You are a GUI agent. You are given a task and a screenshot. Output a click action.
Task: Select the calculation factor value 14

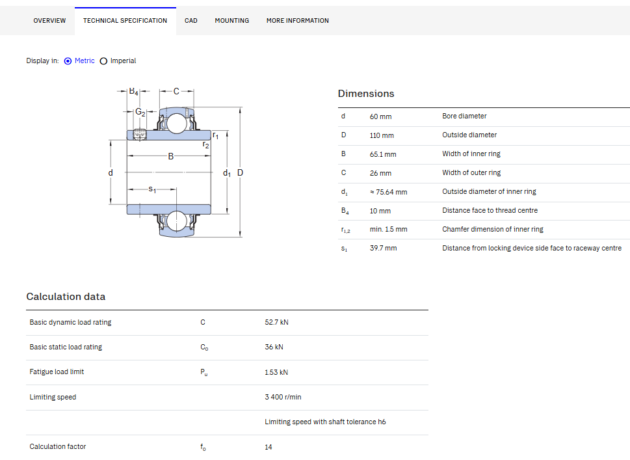(x=269, y=447)
